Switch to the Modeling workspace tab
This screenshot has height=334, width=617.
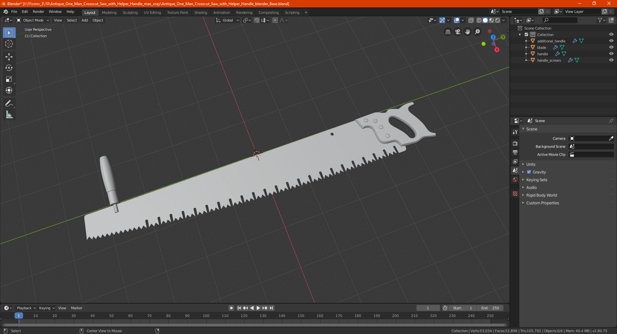(x=109, y=13)
